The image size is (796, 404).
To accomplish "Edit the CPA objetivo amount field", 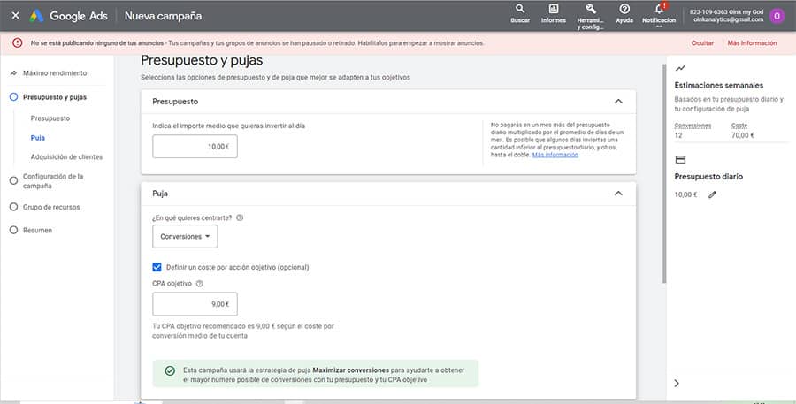I will pyautogui.click(x=195, y=304).
